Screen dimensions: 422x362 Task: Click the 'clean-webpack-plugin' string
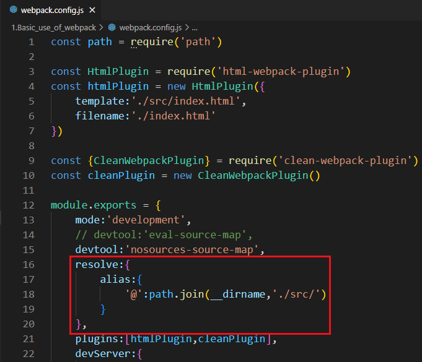345,161
